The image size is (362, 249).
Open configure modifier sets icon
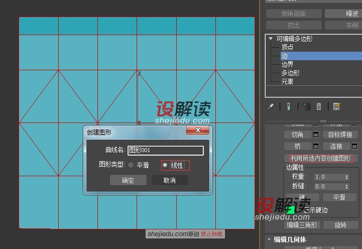pos(336,106)
